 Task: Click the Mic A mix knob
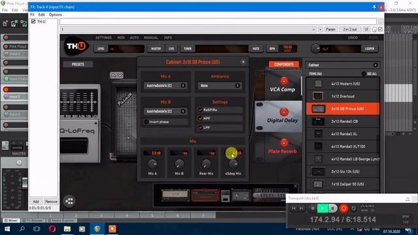152,164
